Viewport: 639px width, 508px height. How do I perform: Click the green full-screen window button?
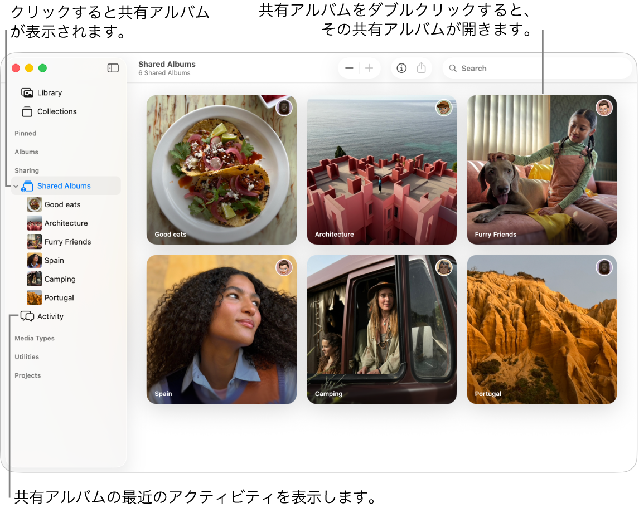click(x=43, y=68)
